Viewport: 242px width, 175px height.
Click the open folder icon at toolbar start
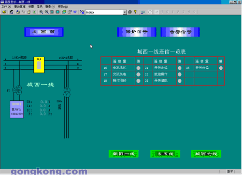click(x=4, y=12)
